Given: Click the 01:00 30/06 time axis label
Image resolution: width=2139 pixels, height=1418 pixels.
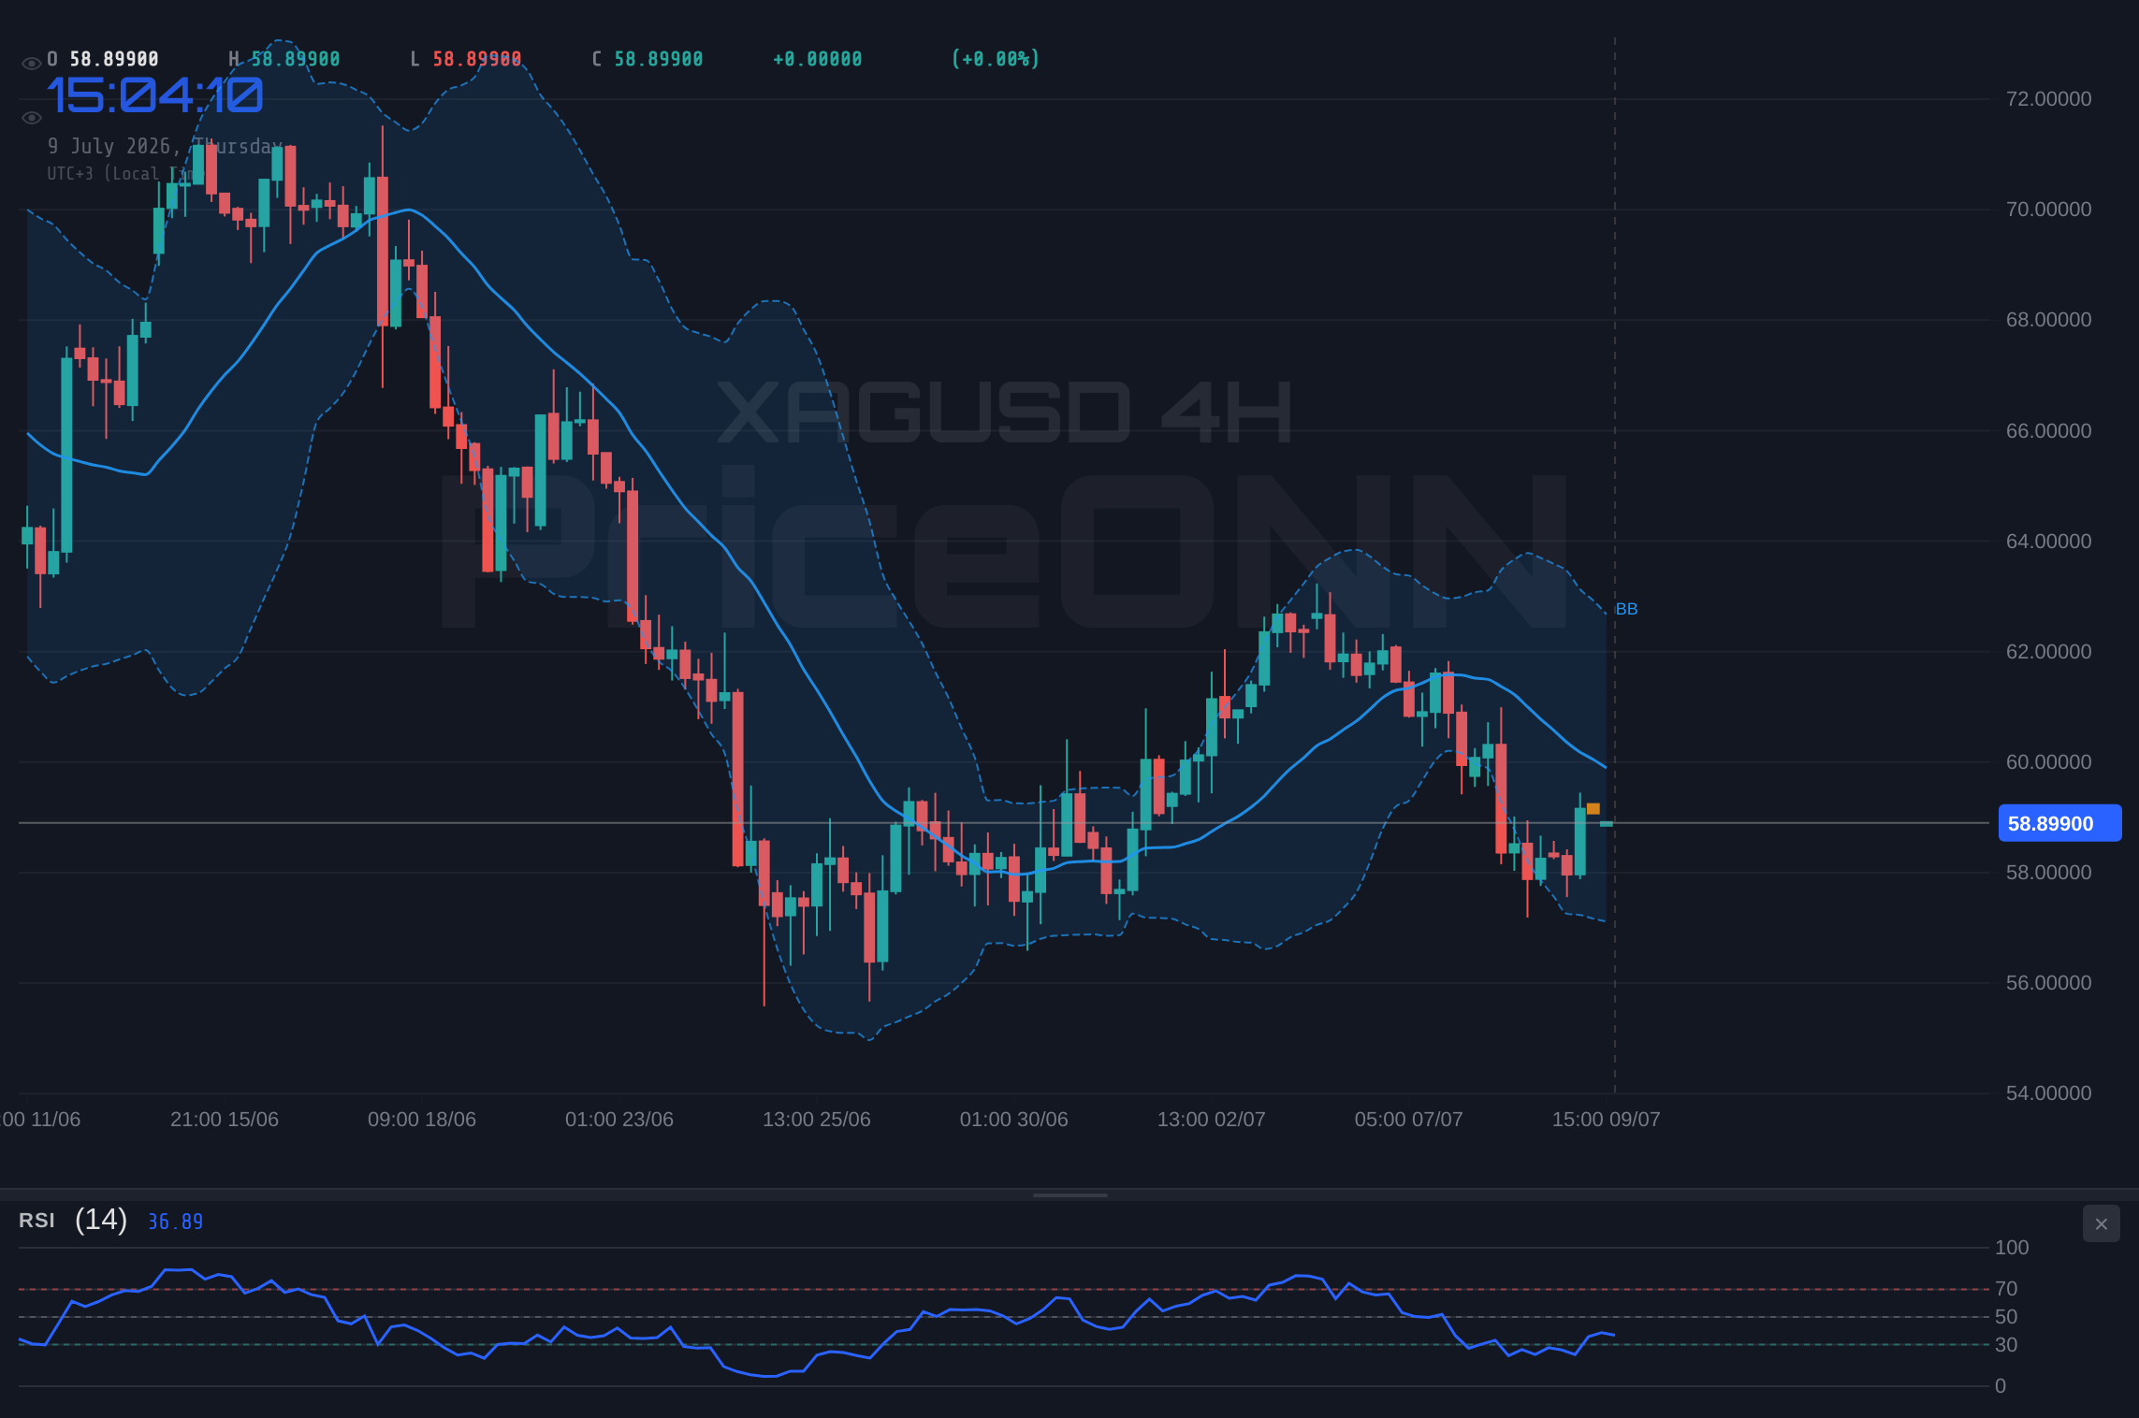Looking at the screenshot, I should pos(1014,1120).
